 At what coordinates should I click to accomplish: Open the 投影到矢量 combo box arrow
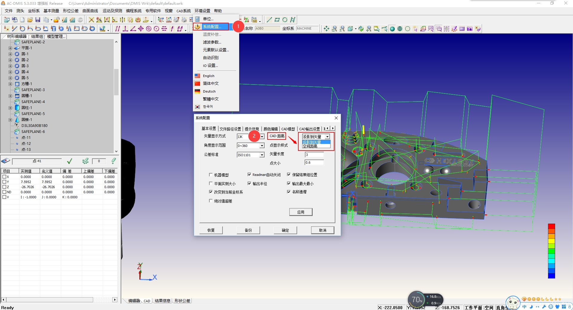[x=328, y=137]
